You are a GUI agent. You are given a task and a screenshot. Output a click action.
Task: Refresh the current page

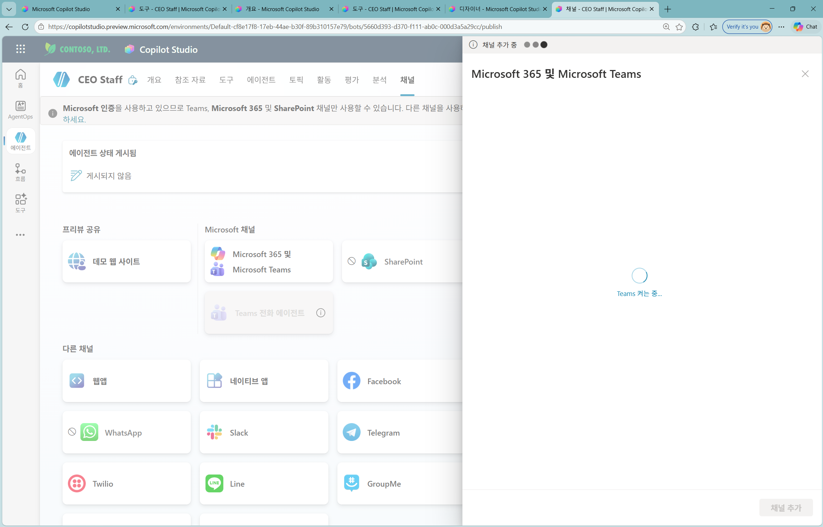click(x=25, y=27)
